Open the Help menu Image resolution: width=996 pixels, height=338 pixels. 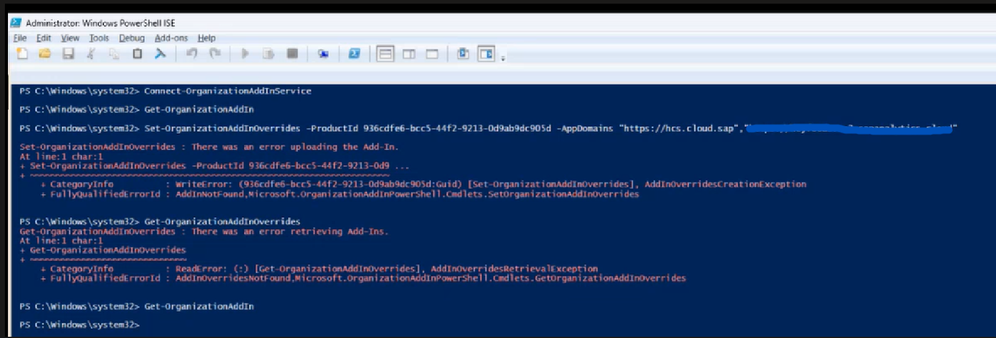click(x=207, y=38)
